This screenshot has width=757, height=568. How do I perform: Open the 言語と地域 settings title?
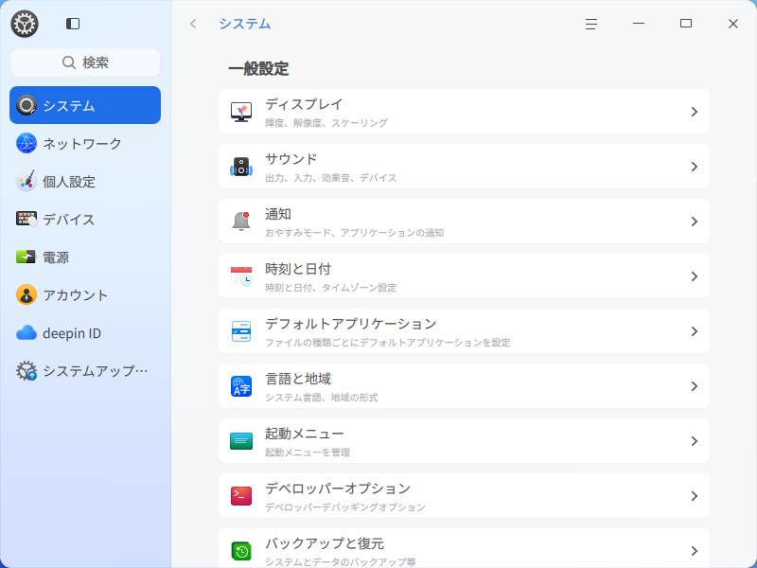click(298, 379)
